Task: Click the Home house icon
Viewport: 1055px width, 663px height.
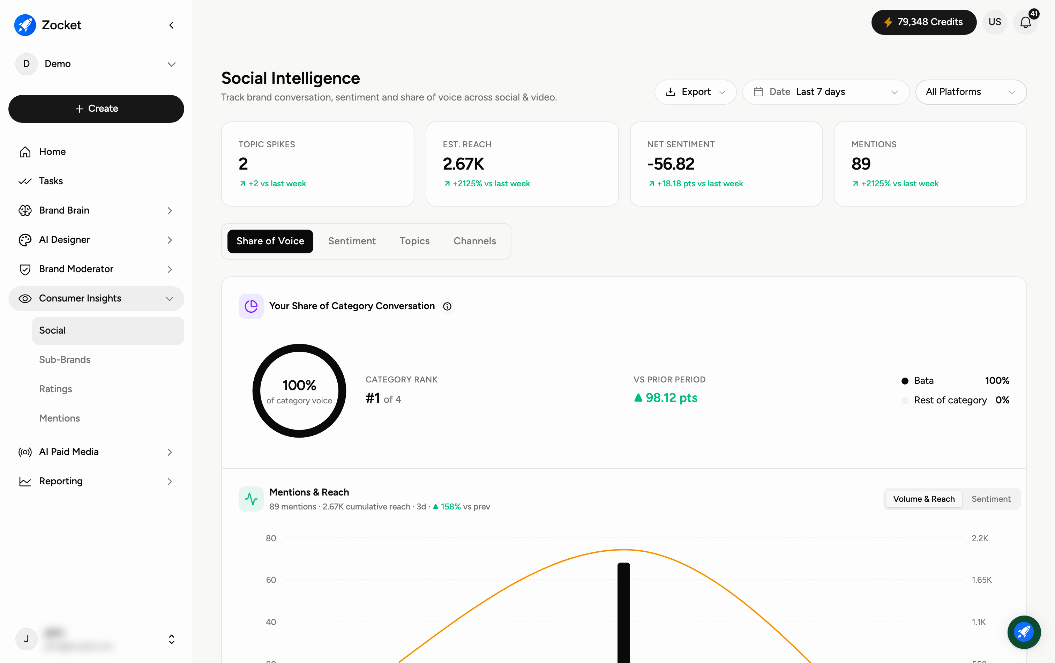Action: (x=25, y=152)
